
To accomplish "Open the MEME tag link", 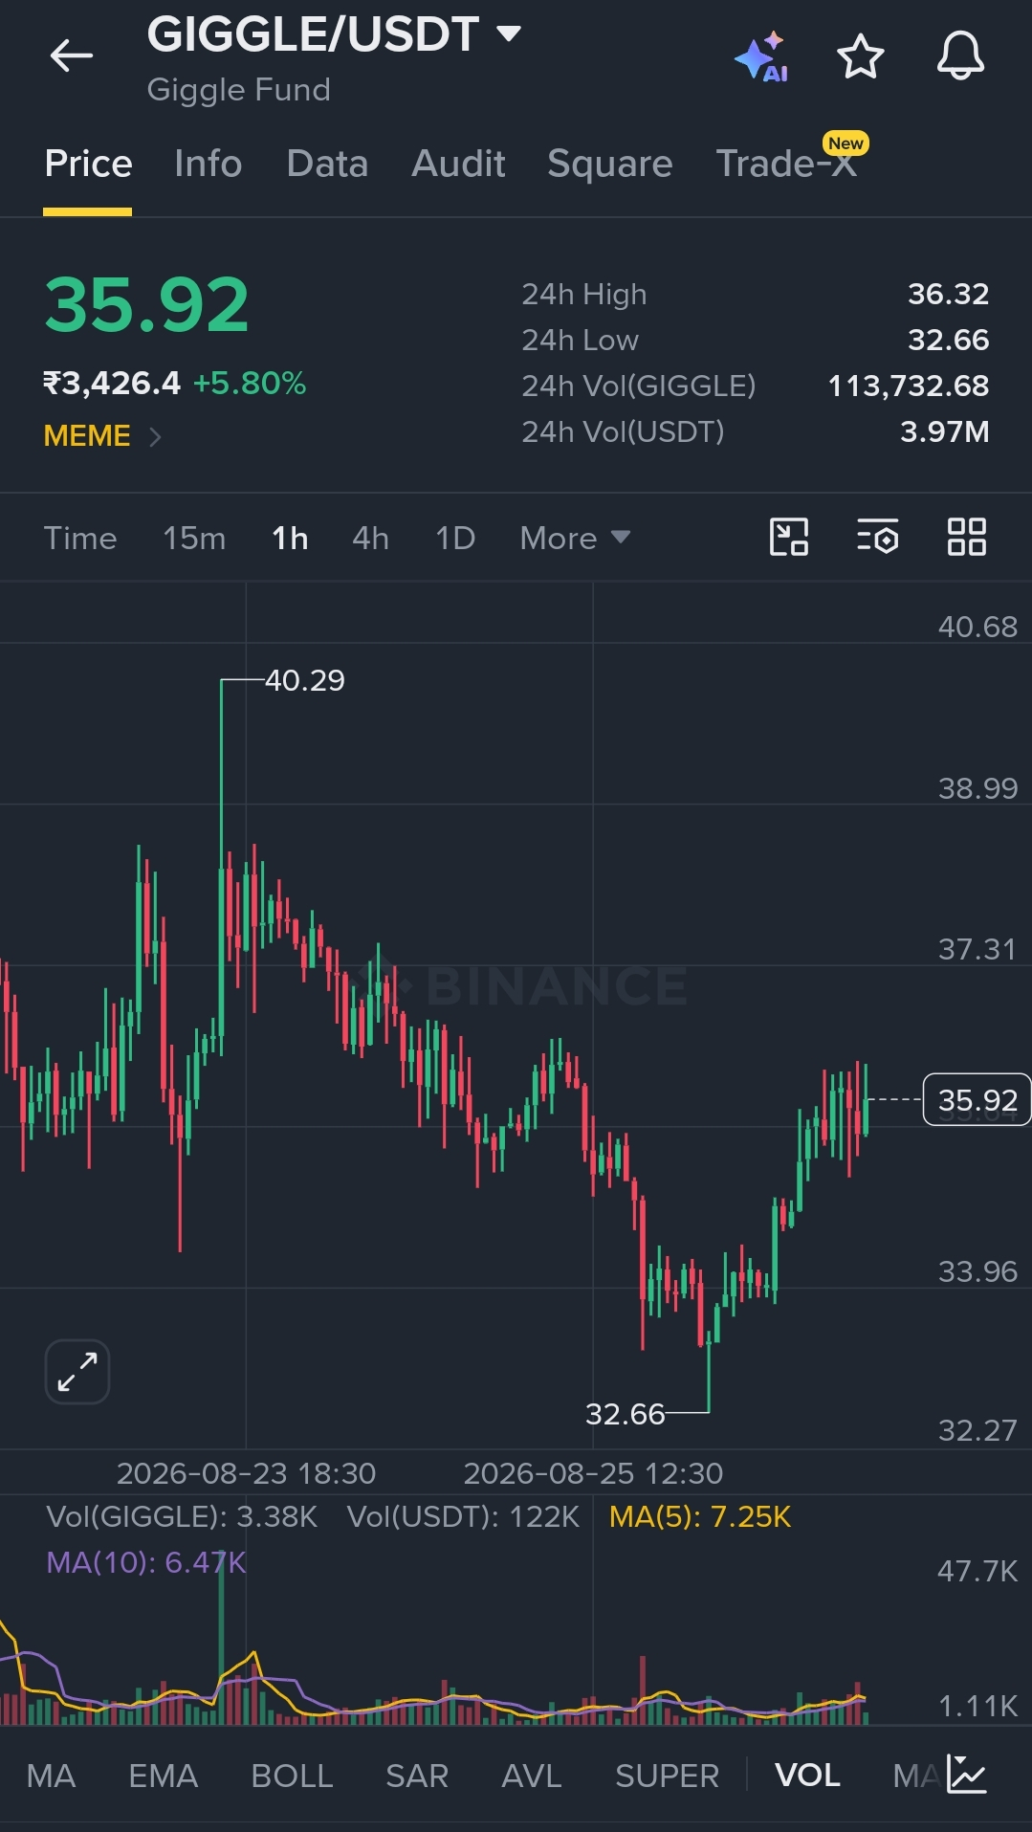I will point(87,436).
